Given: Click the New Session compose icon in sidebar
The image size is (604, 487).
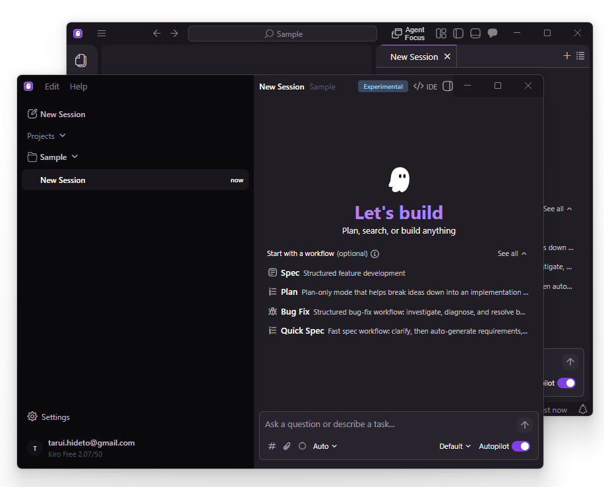Looking at the screenshot, I should 32,114.
